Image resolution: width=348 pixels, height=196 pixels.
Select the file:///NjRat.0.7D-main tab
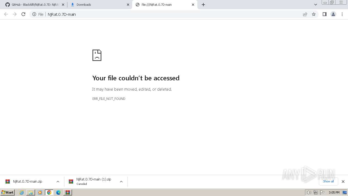(x=165, y=5)
